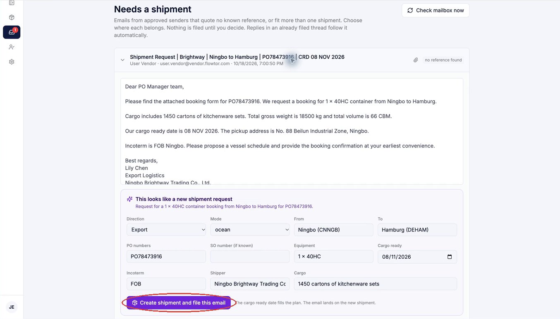The width and height of the screenshot is (560, 319).
Task: Click the "Needs a shipment" heading
Action: pos(153,9)
